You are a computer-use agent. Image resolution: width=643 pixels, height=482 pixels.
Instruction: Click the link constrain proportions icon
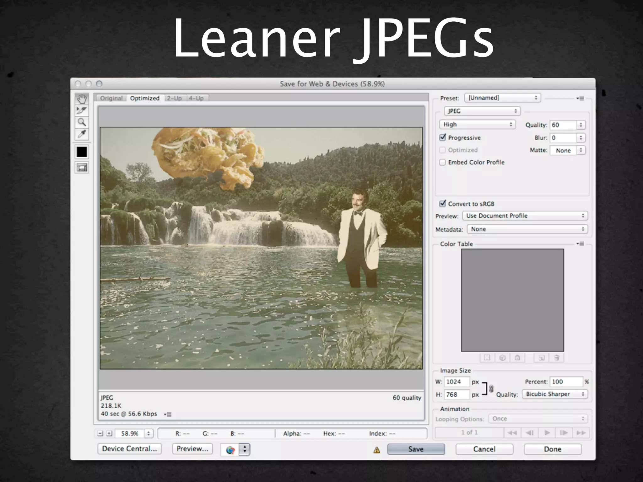coord(491,388)
